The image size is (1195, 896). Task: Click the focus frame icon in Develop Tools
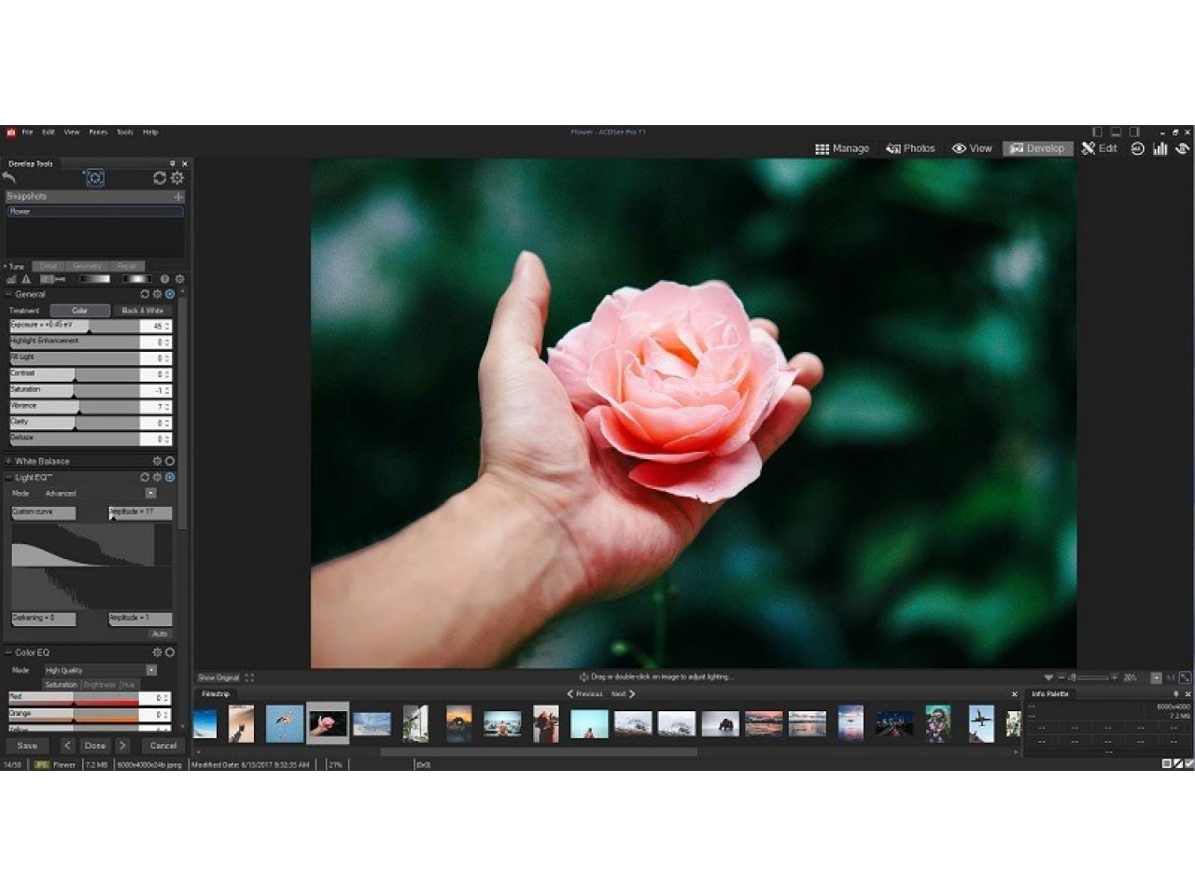[94, 177]
